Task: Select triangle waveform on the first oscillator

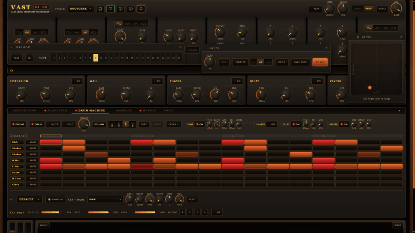Action: click(27, 32)
